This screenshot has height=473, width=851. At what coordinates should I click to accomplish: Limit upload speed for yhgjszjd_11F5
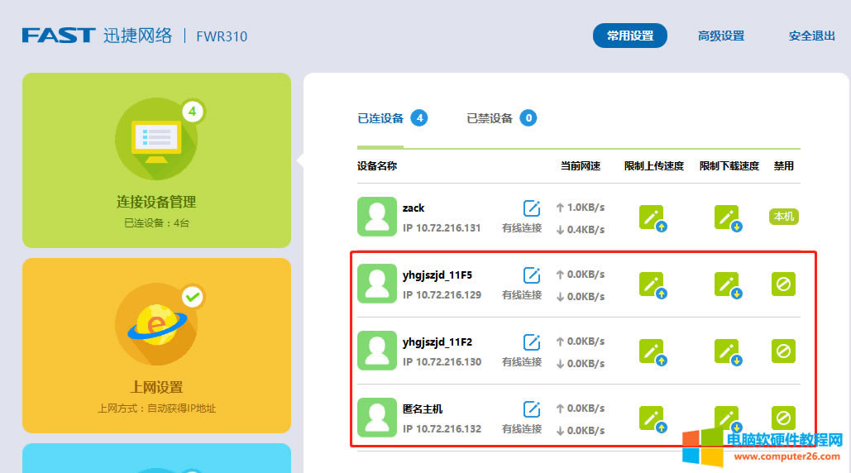coord(653,284)
